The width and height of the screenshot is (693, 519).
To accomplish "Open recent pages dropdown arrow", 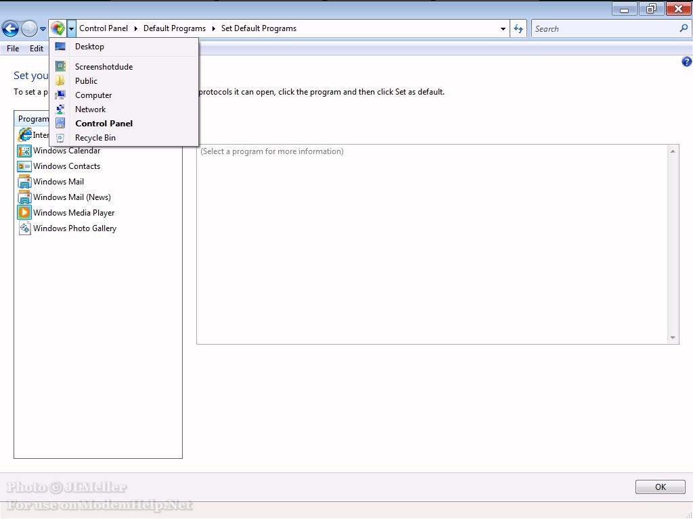I will pos(43,29).
